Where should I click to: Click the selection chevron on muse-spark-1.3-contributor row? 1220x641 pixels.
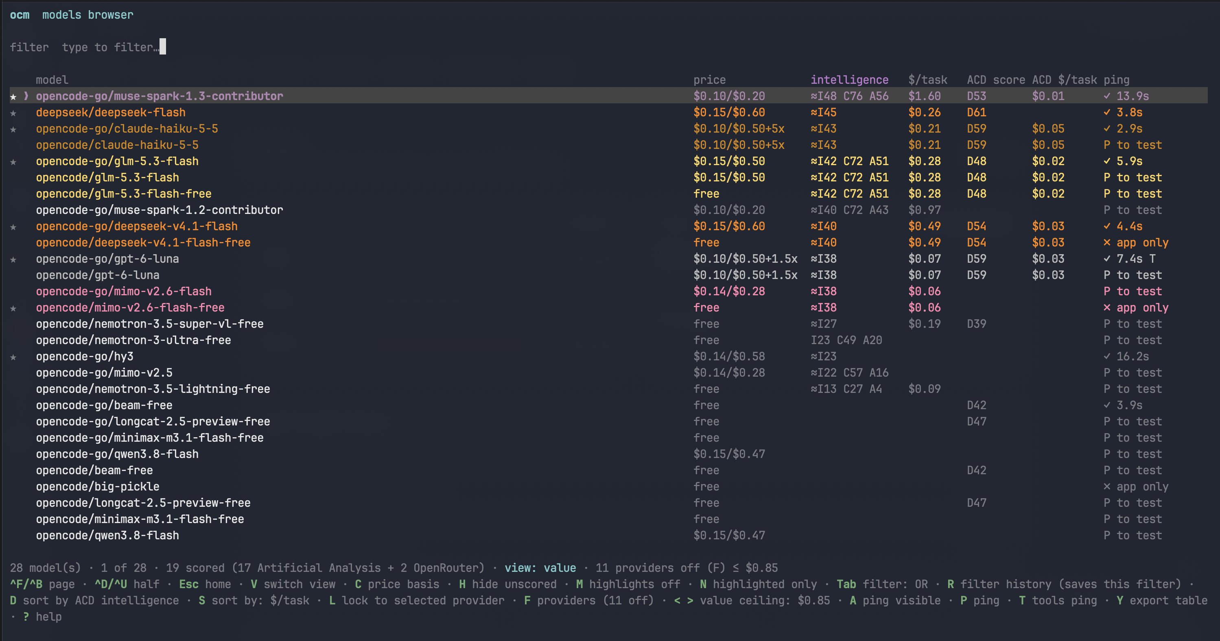[x=26, y=96]
